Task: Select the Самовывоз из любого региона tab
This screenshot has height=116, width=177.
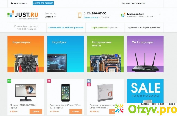Action: pyautogui.click(x=66, y=28)
